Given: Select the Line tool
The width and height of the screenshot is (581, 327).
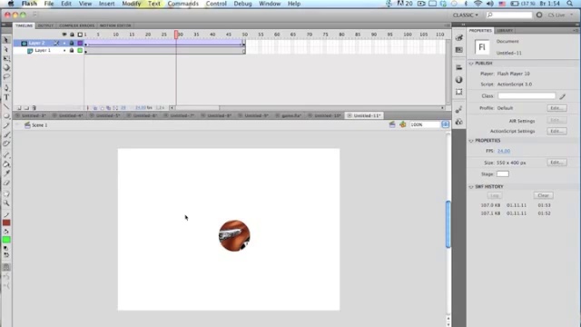Looking at the screenshot, I should pyautogui.click(x=6, y=107).
